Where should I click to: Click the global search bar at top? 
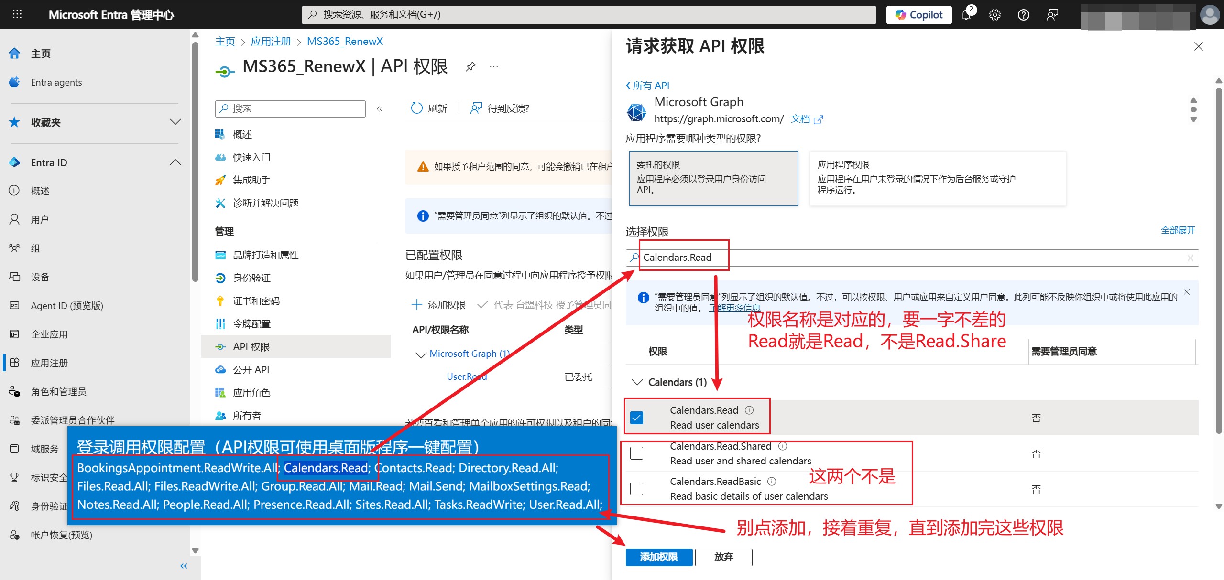pyautogui.click(x=589, y=15)
